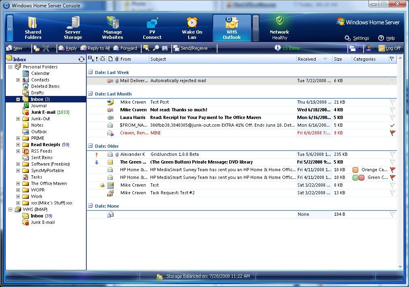
Task: Click the red category swatch on HP message
Action: pos(361,178)
